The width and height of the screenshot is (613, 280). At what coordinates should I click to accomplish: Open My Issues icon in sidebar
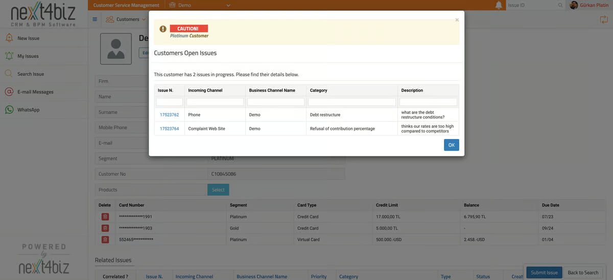(x=9, y=56)
